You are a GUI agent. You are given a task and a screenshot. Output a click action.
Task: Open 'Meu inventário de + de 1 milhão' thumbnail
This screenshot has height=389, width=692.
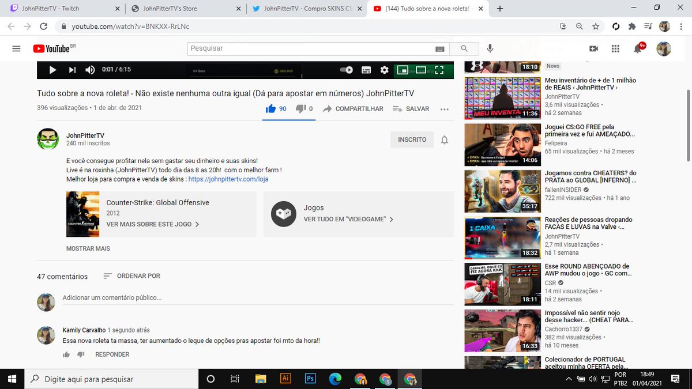(x=502, y=99)
